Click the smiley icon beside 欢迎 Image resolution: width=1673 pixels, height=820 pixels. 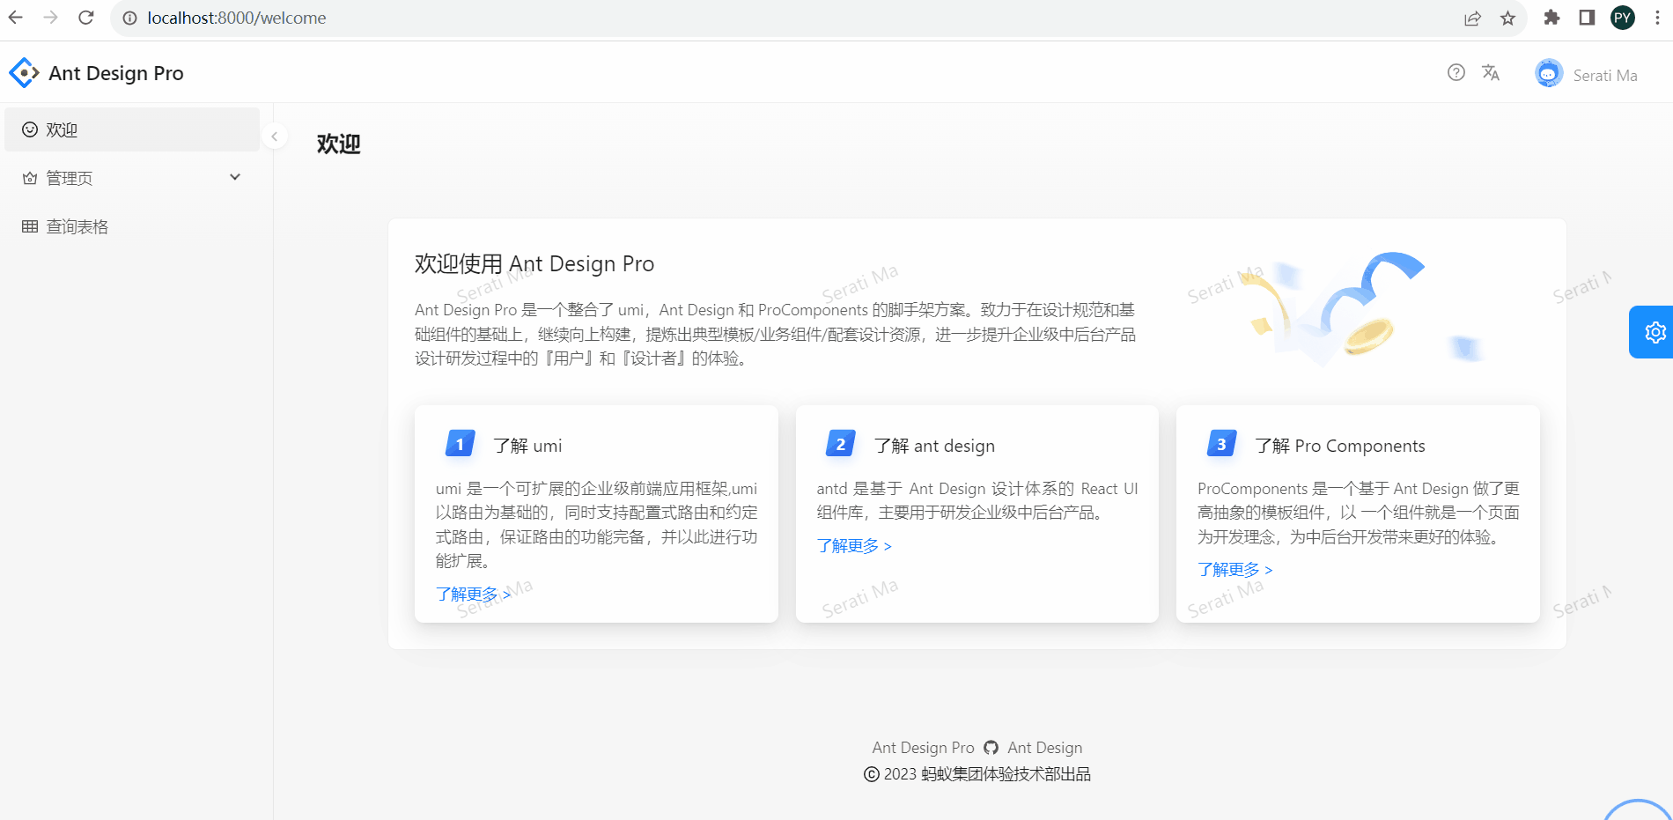point(30,129)
